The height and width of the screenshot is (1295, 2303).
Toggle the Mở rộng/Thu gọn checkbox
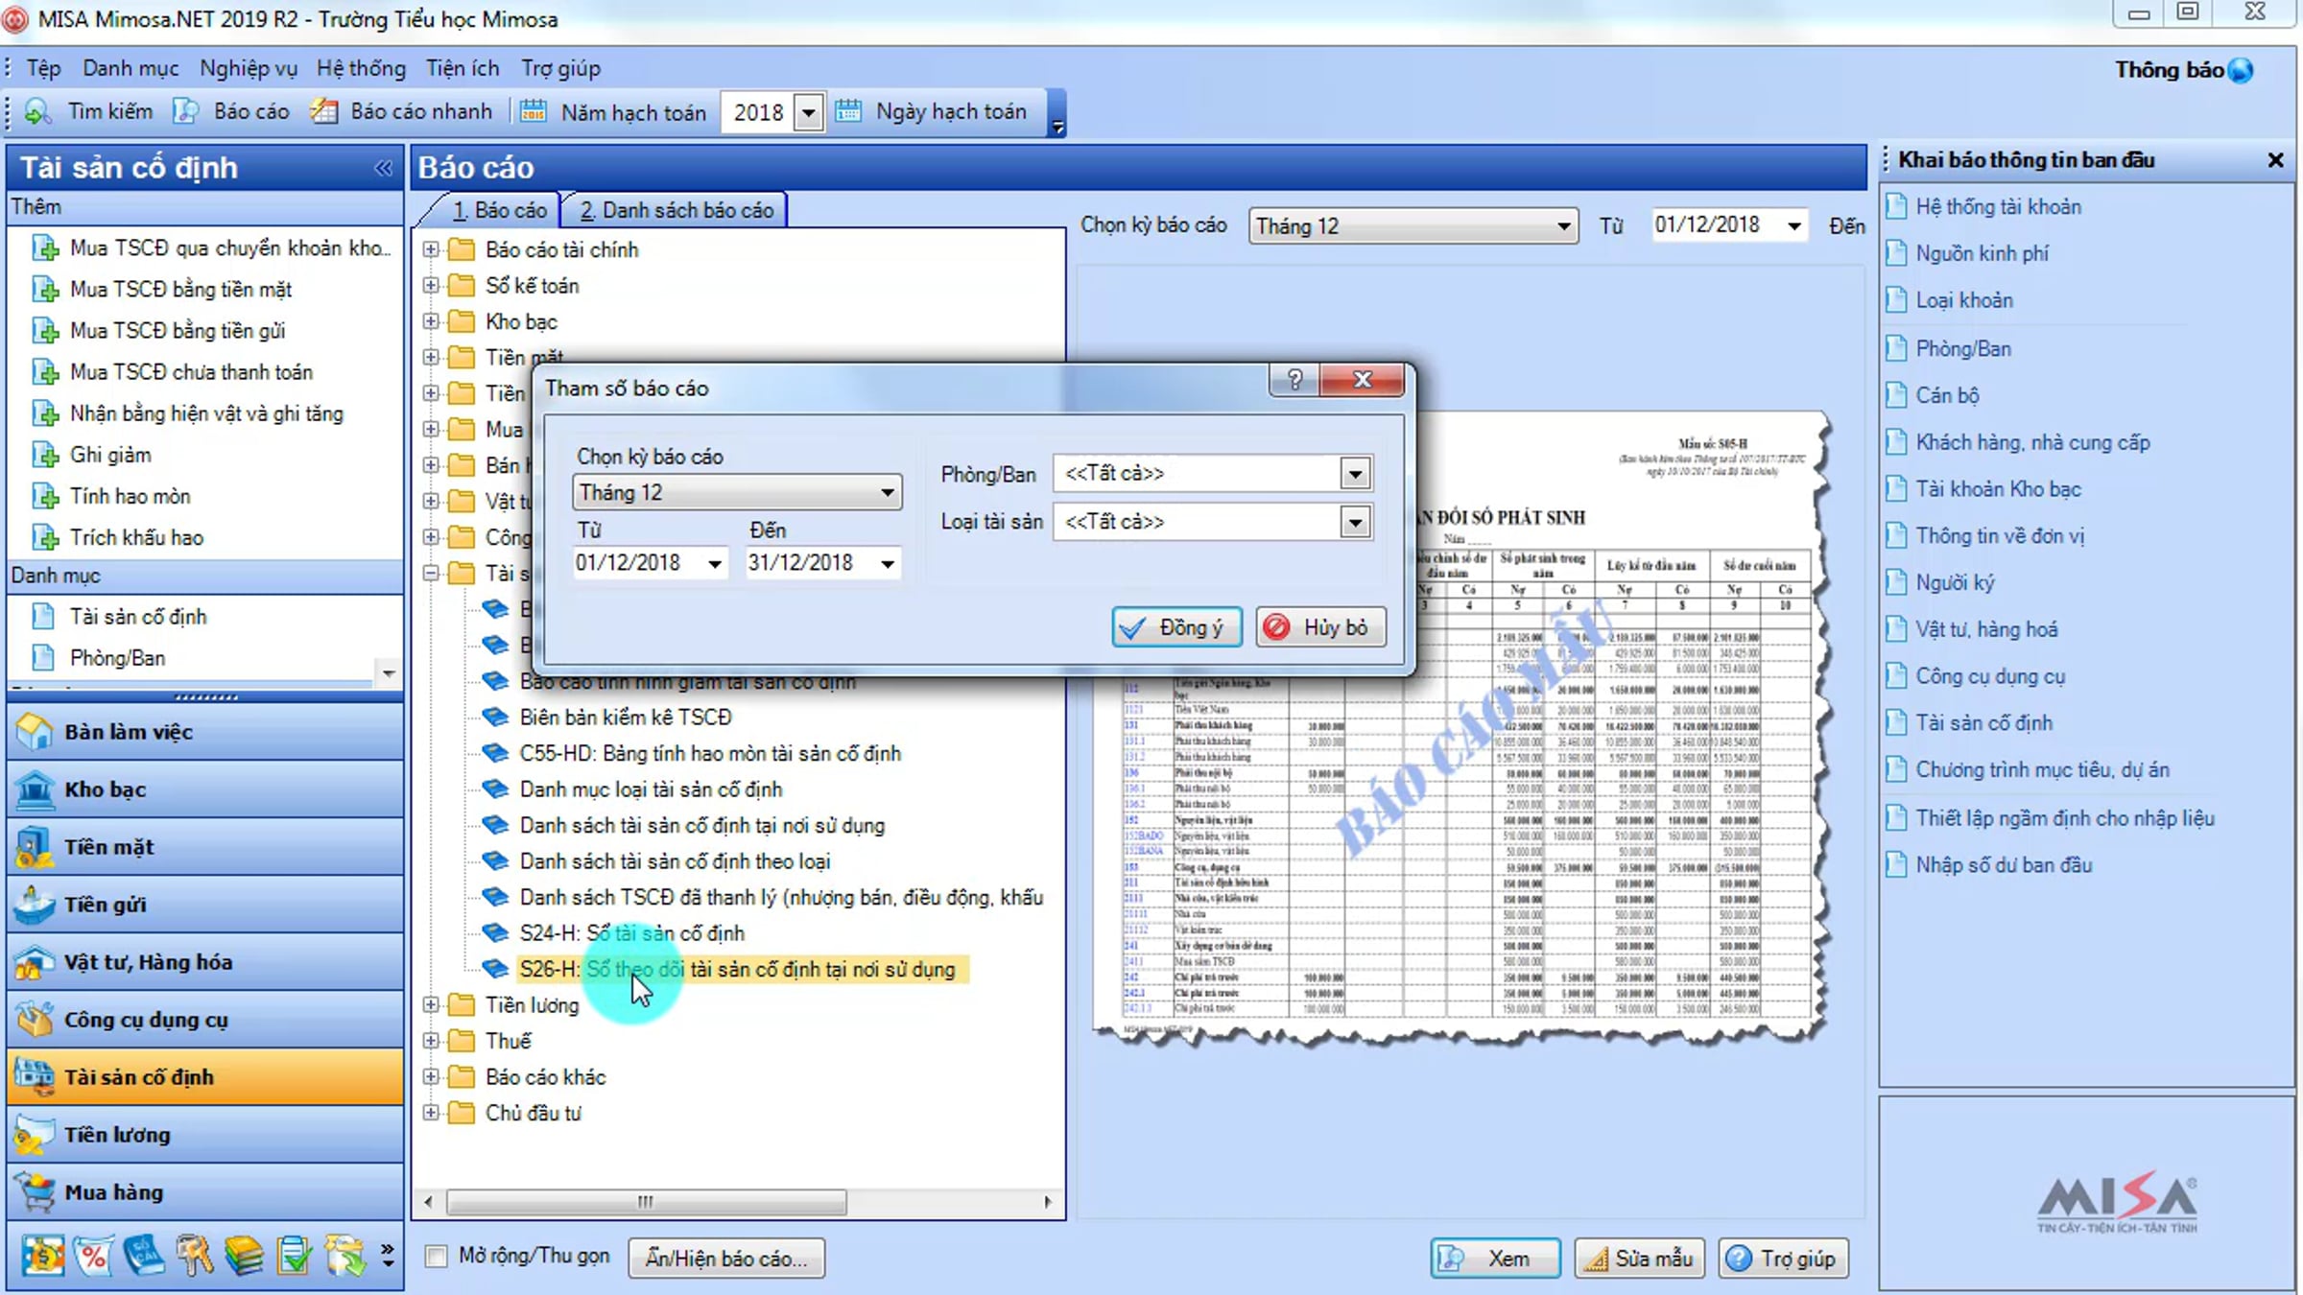pos(437,1257)
